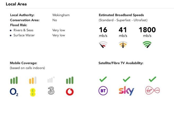Click the 1800 mb/s ultrafast speed value

[147, 30]
